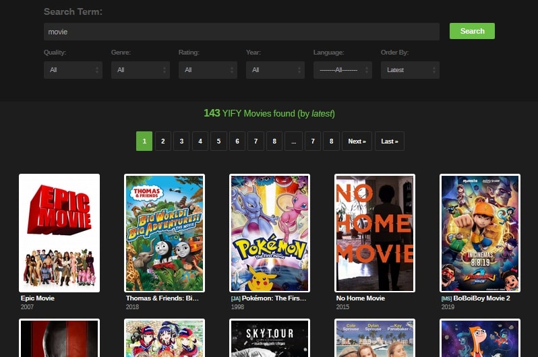Screen dimensions: 538x357
Task: Click the 'Order By:' label
Action: pos(394,53)
